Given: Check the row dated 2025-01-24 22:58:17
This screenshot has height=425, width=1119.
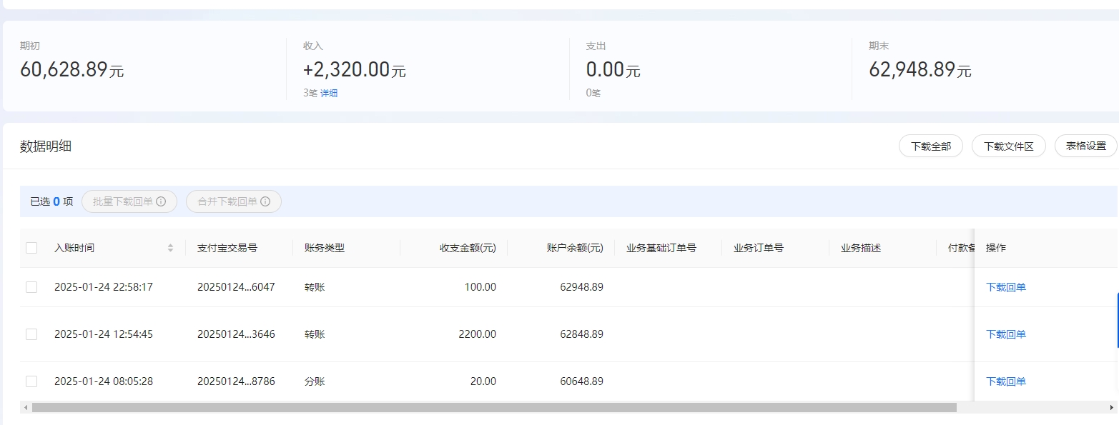Looking at the screenshot, I should click(31, 287).
